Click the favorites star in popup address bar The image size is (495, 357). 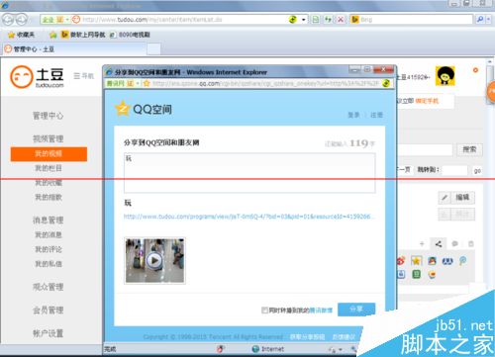click(x=147, y=83)
